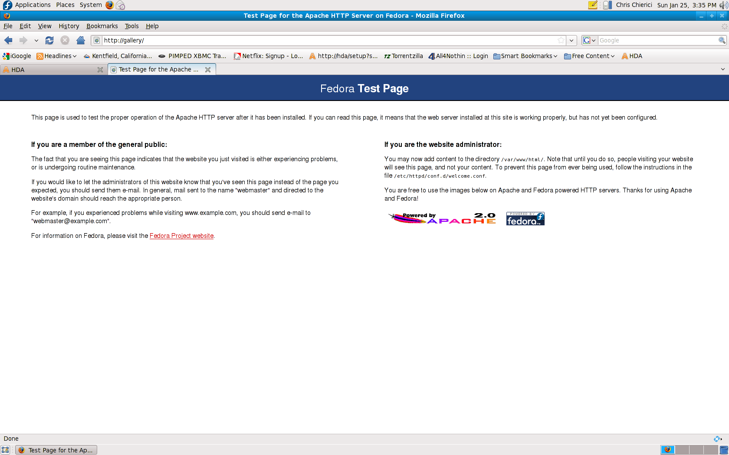Open the Netflix: Signup bookmark
Viewport: 729px width, 455px height.
(x=269, y=56)
